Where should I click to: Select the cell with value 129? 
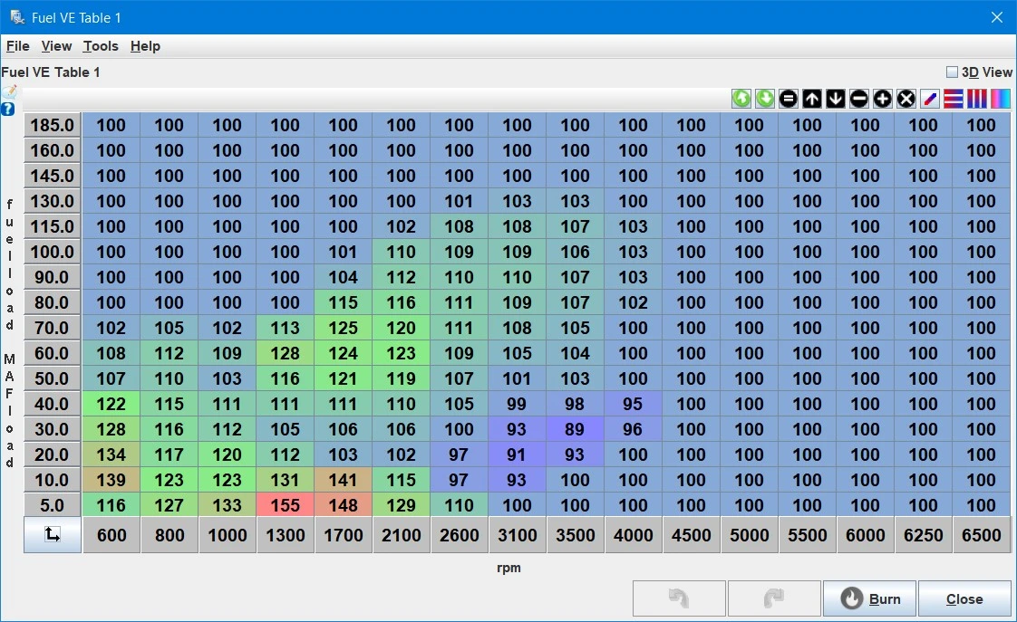coord(401,504)
